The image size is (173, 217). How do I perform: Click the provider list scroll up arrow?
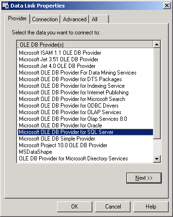pos(157,44)
